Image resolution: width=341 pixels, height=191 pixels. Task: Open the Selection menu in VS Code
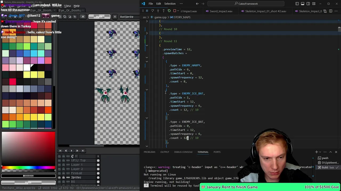(170, 4)
